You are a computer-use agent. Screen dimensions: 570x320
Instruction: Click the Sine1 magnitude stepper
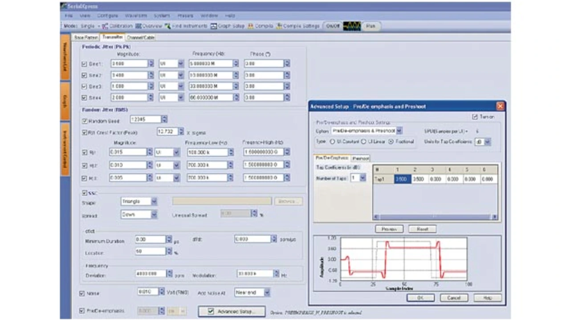[151, 64]
